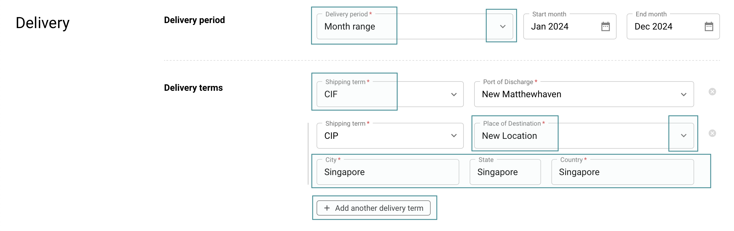
Task: Click the Dec 2024 end month field
Action: [x=653, y=26]
